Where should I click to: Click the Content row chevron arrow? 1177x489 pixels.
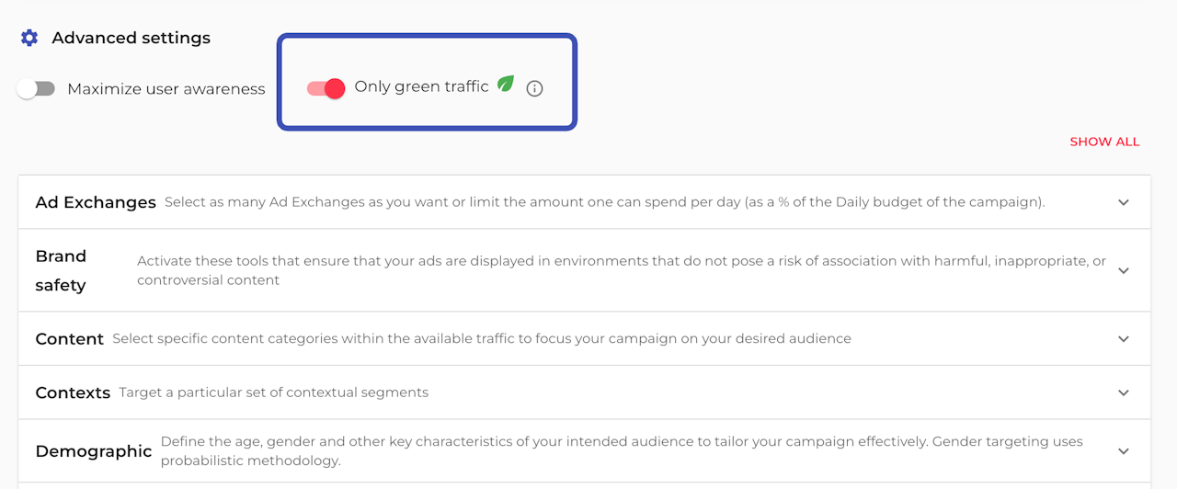tap(1124, 338)
